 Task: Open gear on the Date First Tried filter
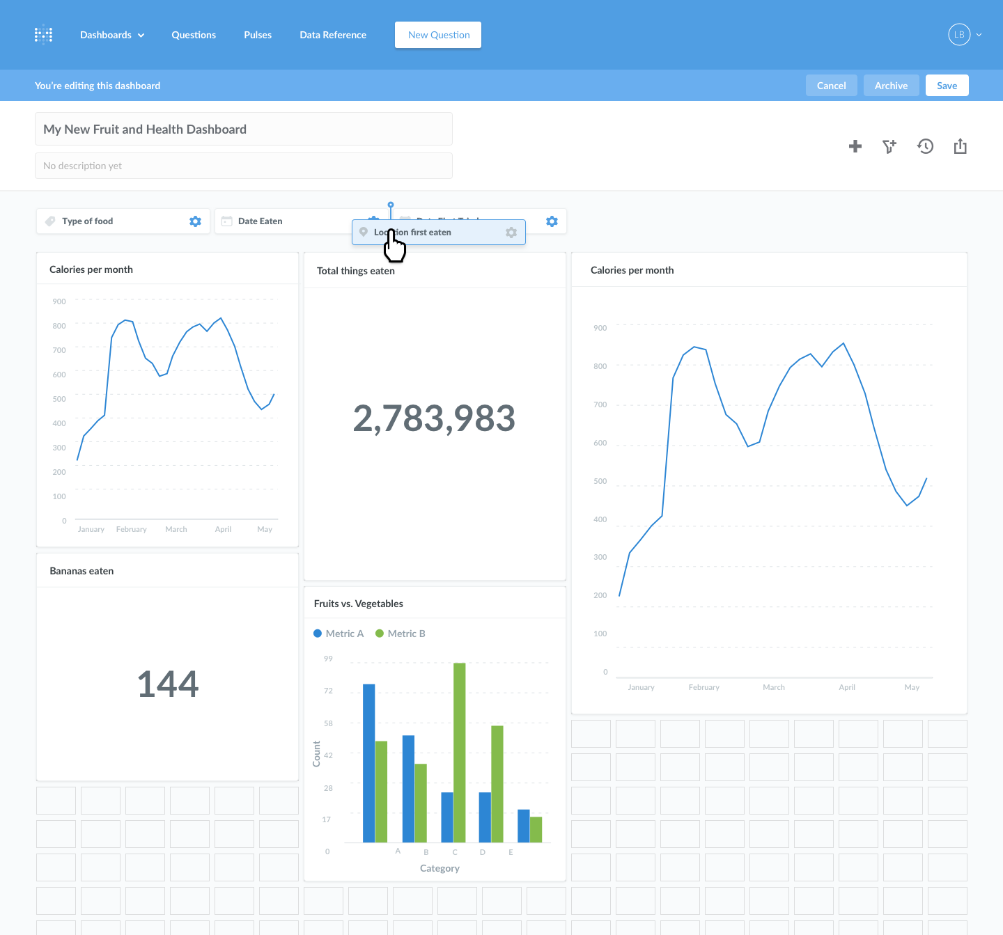coord(552,221)
